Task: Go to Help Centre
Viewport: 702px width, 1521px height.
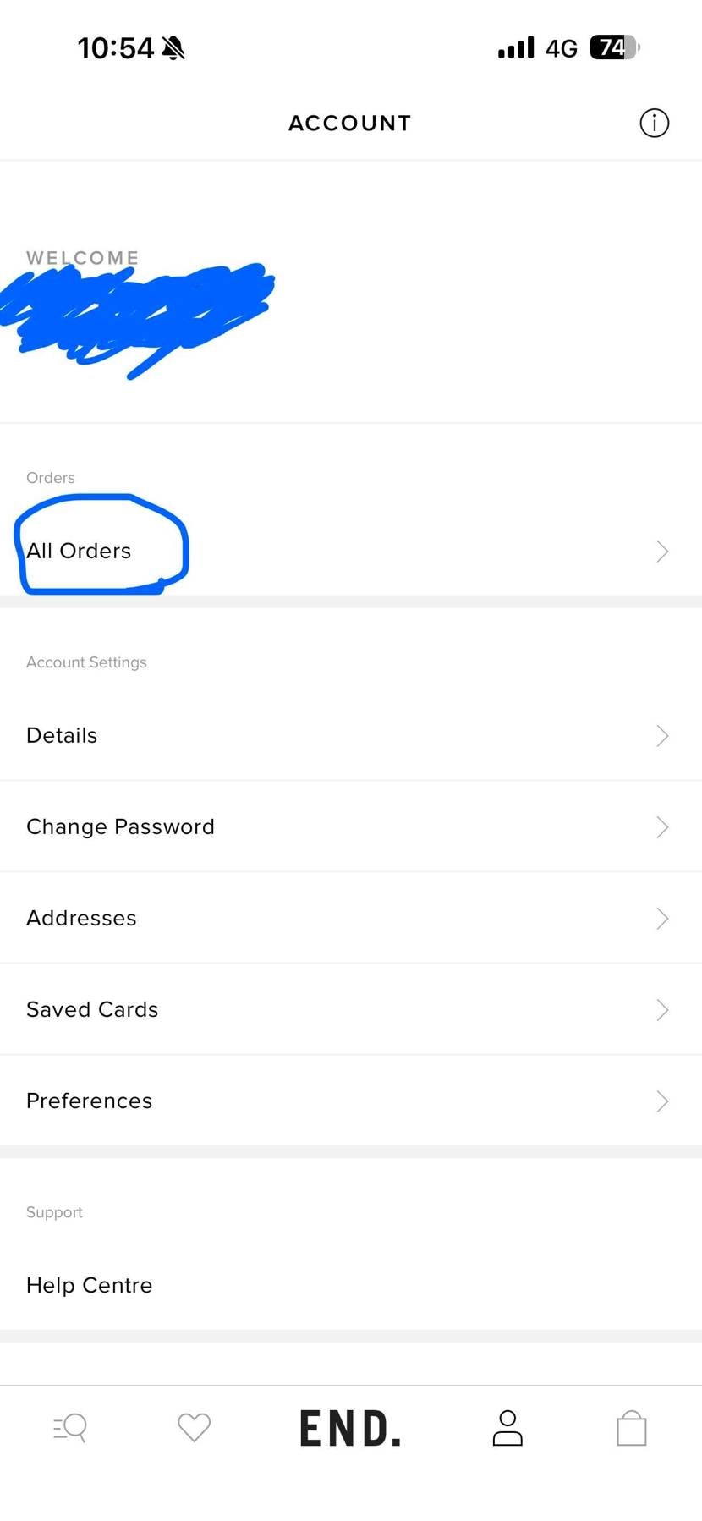Action: (x=90, y=1286)
